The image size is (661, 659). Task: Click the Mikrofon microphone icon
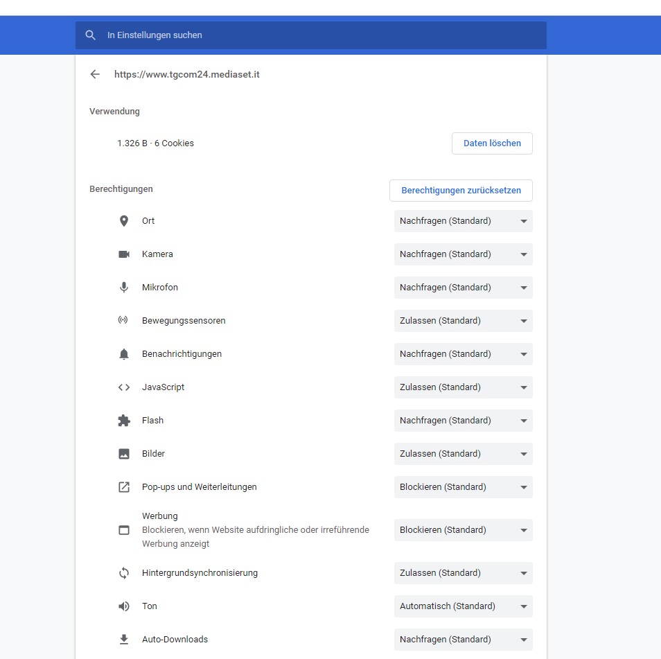(124, 288)
